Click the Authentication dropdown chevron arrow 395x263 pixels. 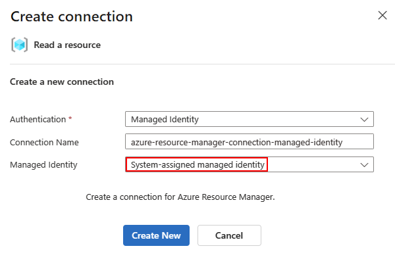pyautogui.click(x=365, y=119)
